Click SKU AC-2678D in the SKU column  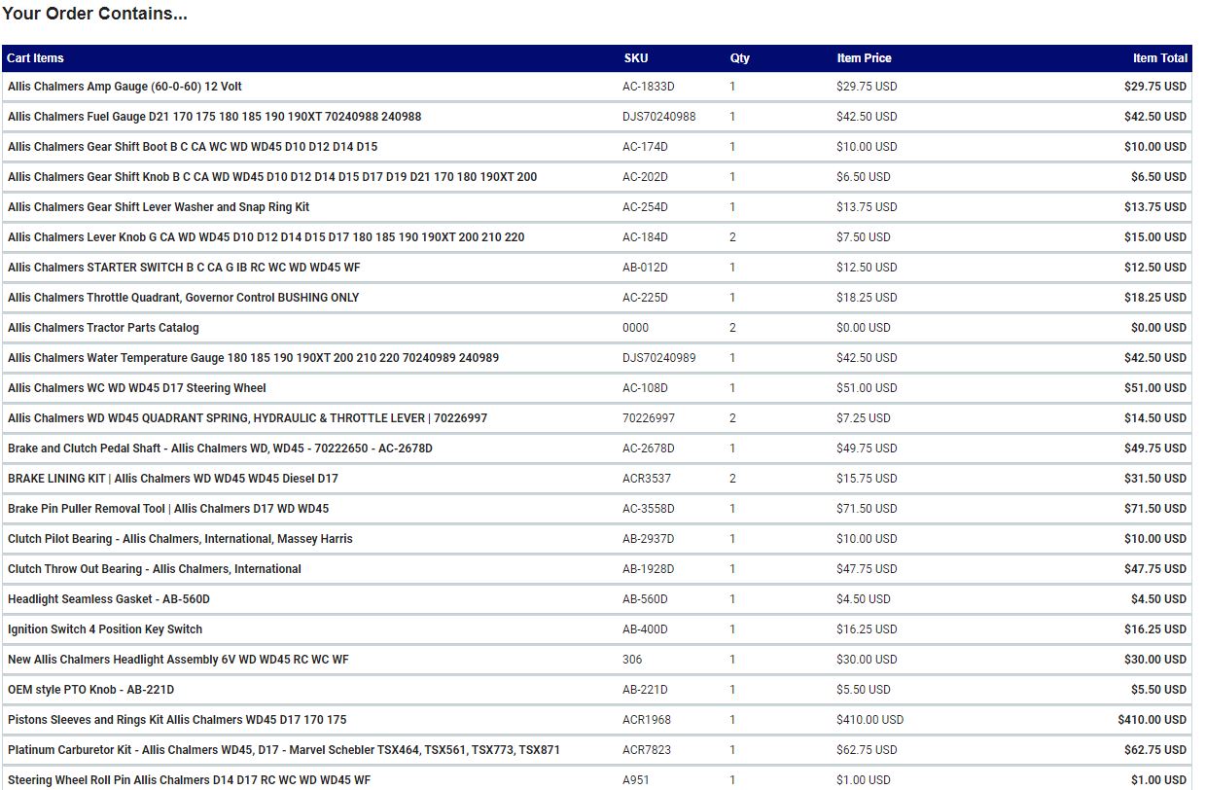coord(648,449)
